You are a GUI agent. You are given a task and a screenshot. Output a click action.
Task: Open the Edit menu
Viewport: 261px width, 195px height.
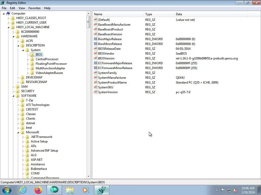[x=12, y=8]
